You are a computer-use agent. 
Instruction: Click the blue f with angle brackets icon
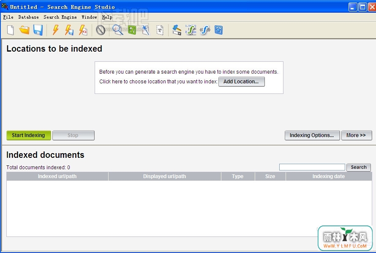[205, 30]
